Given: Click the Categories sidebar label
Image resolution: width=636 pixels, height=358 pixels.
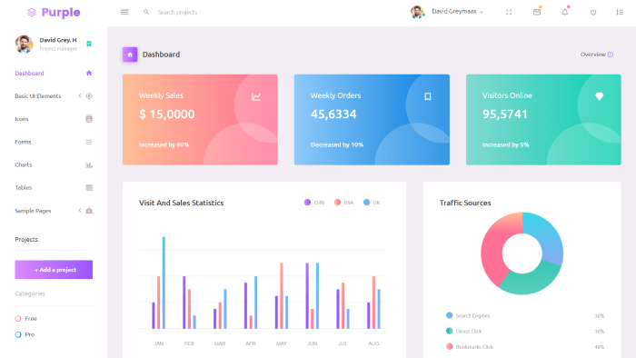Looking at the screenshot, I should coord(30,293).
